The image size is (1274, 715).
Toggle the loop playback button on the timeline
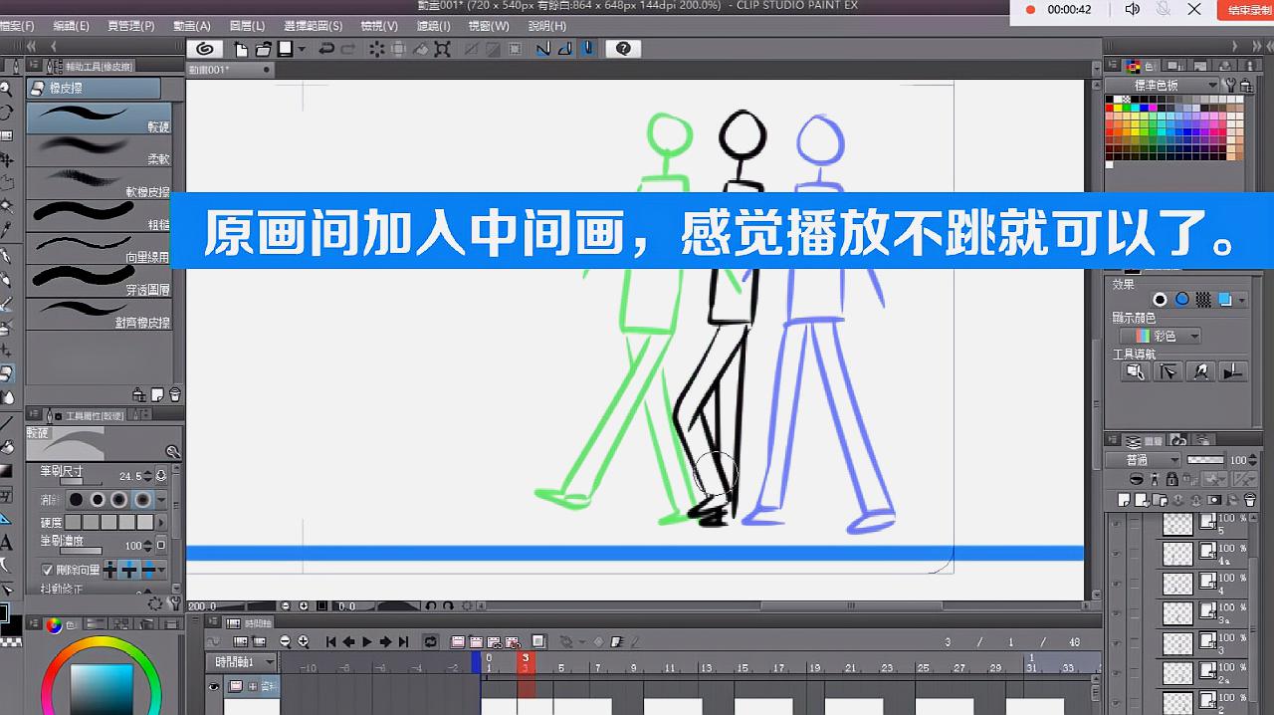(430, 642)
